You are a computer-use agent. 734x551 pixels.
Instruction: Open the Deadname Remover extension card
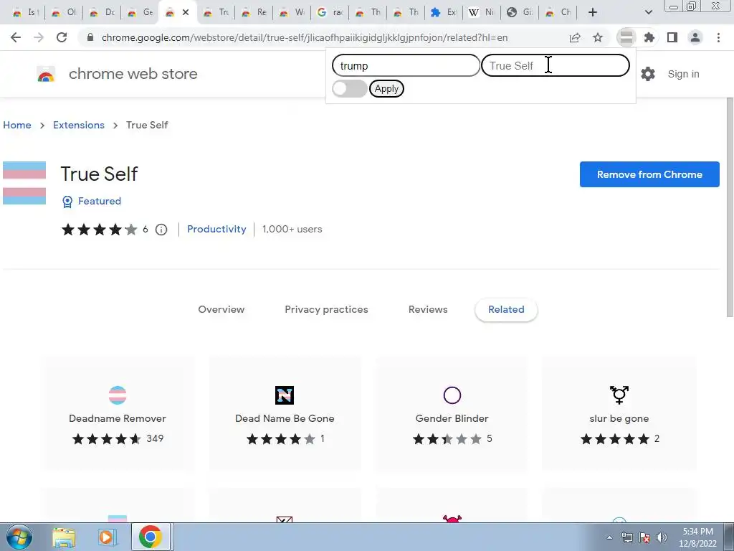point(118,414)
